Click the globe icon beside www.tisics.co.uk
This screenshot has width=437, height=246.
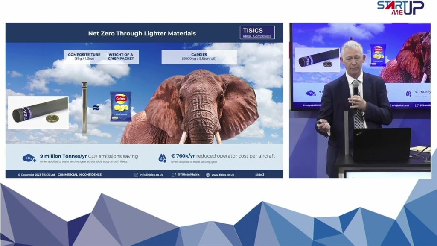click(207, 175)
